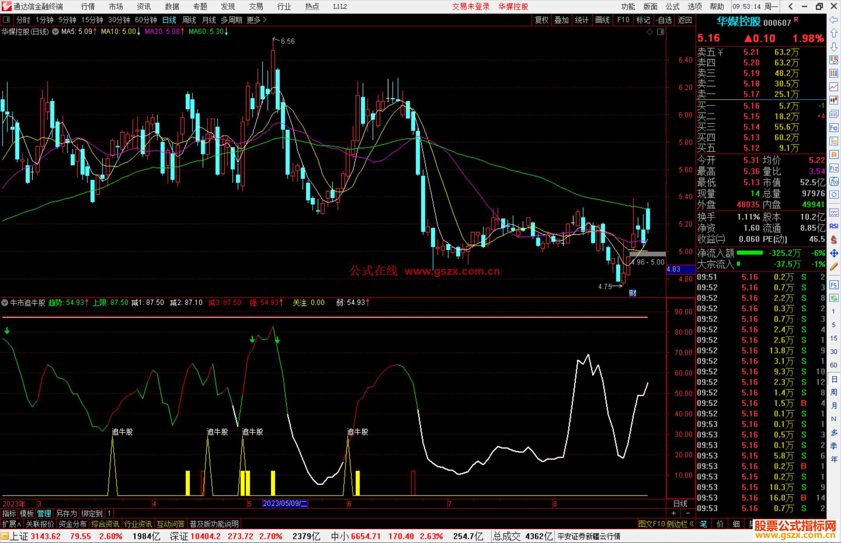841x543 pixels.
Task: Click the RSI indicator icon
Action: click(834, 226)
